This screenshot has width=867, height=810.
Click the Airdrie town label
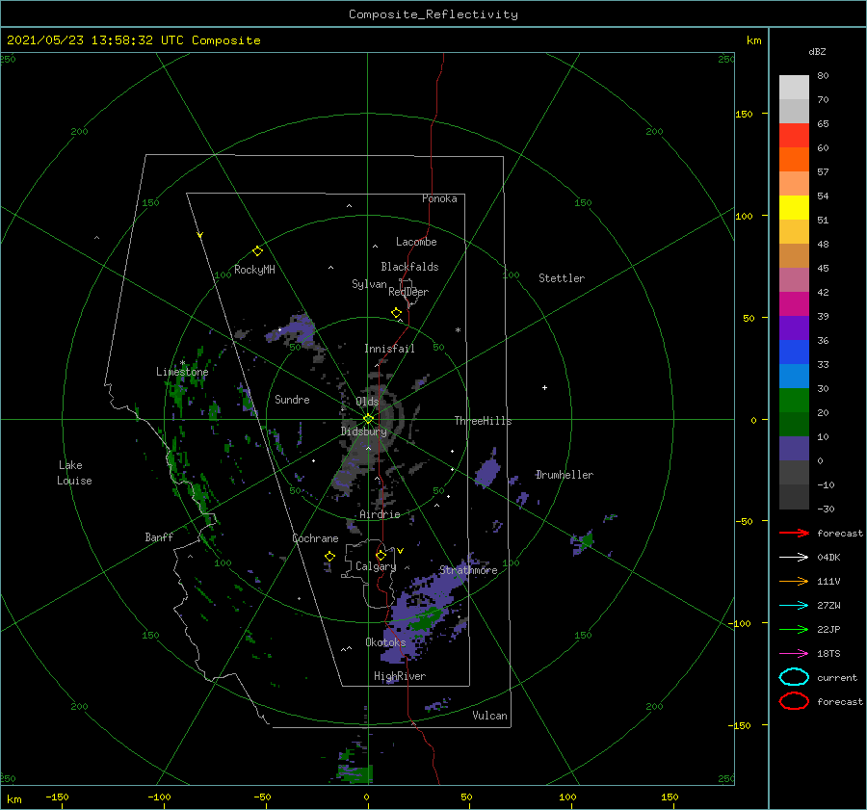[380, 514]
